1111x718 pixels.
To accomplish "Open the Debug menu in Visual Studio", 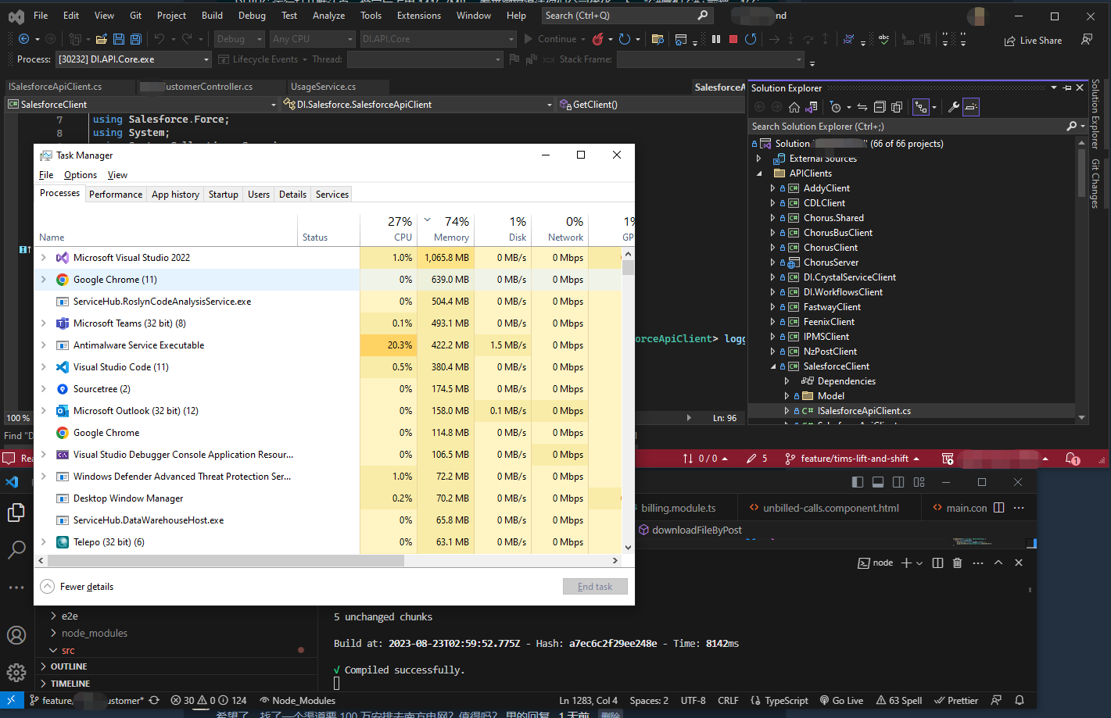I will (252, 16).
